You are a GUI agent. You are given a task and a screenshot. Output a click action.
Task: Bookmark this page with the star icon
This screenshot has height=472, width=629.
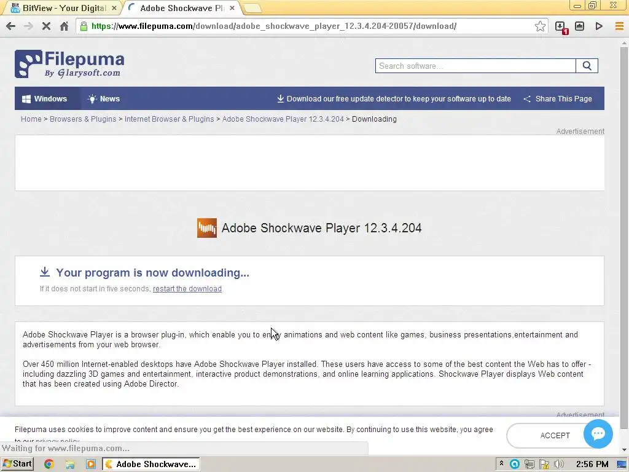click(x=540, y=26)
